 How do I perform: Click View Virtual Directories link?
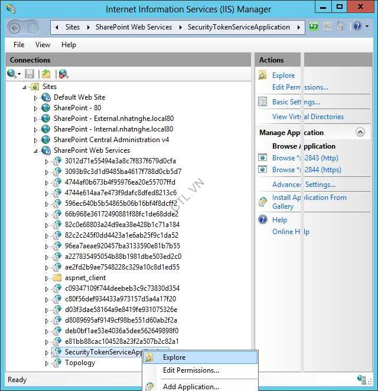tap(308, 117)
